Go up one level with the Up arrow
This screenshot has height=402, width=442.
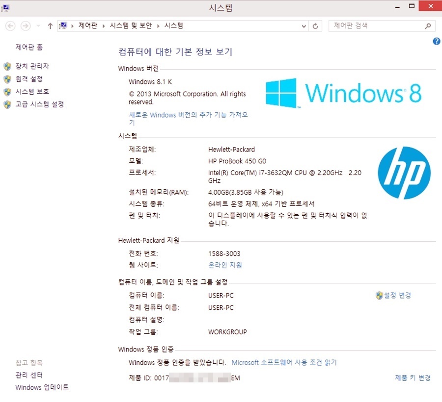pos(50,26)
